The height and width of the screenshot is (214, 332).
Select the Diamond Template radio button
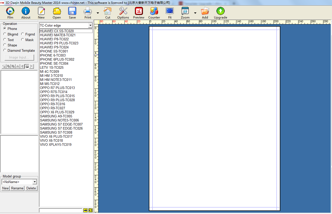click(5, 50)
